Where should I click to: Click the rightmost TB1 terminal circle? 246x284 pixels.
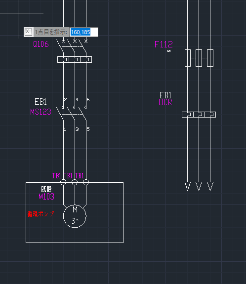(86, 182)
